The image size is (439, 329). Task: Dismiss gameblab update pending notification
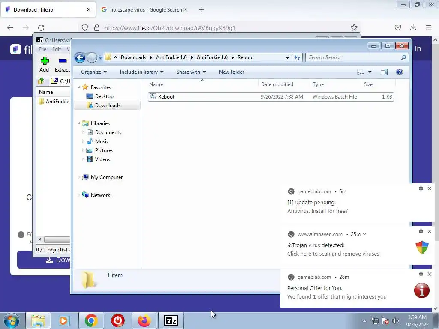[x=430, y=188]
